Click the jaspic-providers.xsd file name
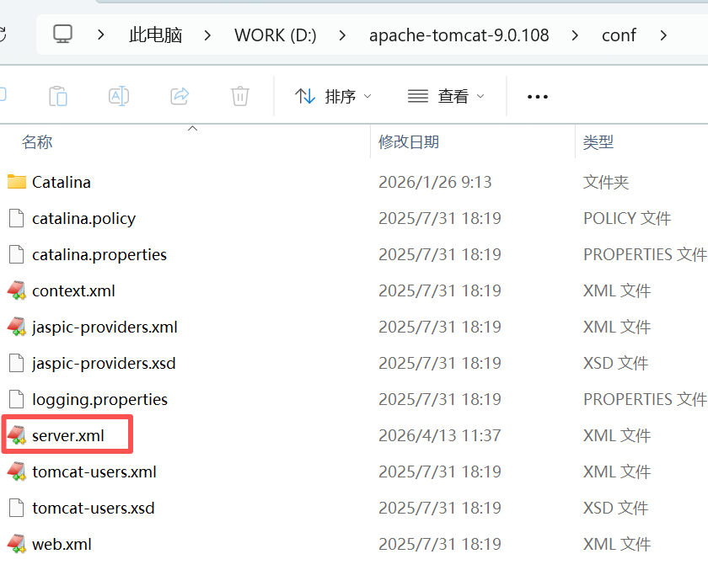Image resolution: width=708 pixels, height=570 pixels. [104, 364]
